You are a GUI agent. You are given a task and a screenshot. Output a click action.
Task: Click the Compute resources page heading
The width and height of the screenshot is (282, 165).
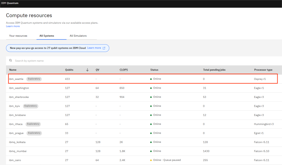click(29, 15)
